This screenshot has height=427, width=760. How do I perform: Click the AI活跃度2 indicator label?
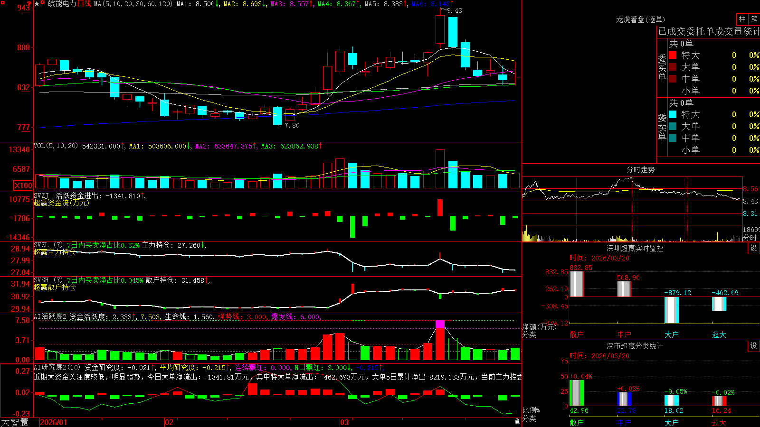coord(50,317)
